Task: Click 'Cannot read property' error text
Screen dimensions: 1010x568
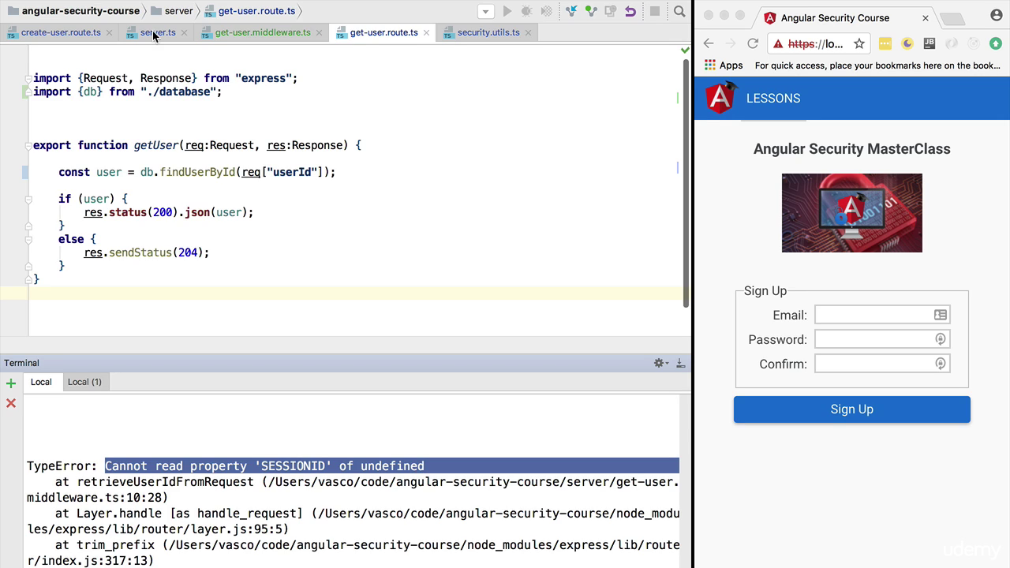Action: point(264,466)
